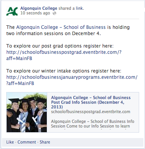
Task: Open the Post Grad Info Session preview title
Action: pos(91,102)
